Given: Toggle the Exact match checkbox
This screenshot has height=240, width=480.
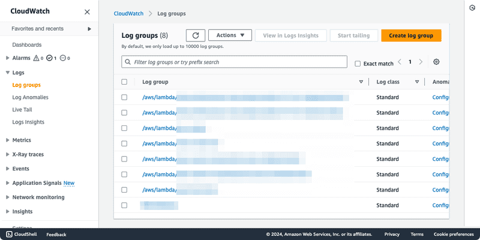Looking at the screenshot, I should pyautogui.click(x=358, y=64).
